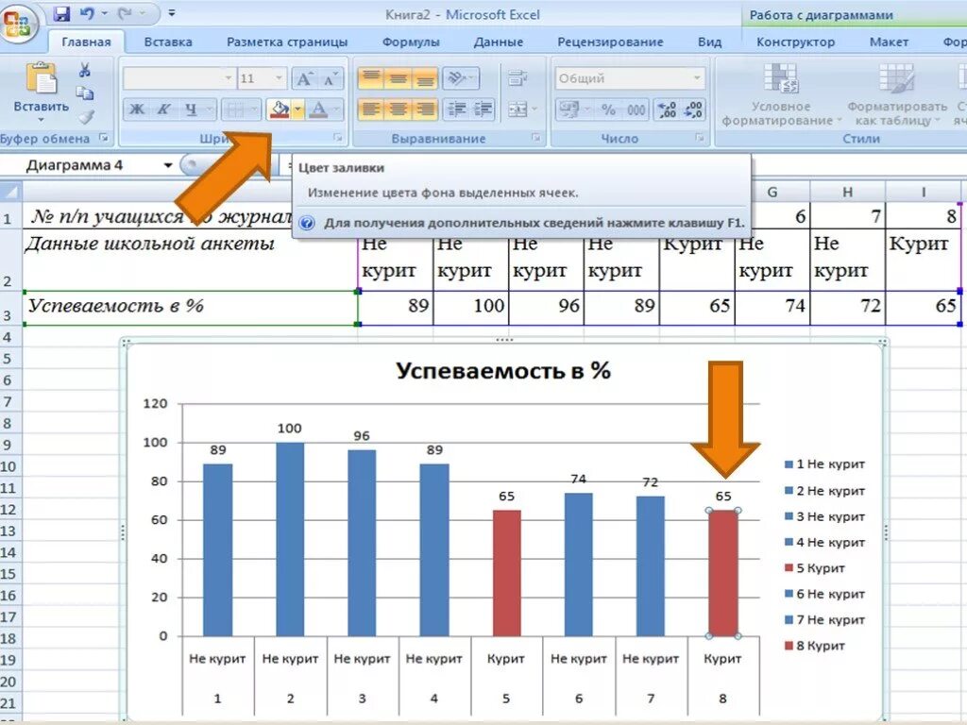The width and height of the screenshot is (967, 725).
Task: Apply fill color with the paint bucket
Action: point(280,110)
